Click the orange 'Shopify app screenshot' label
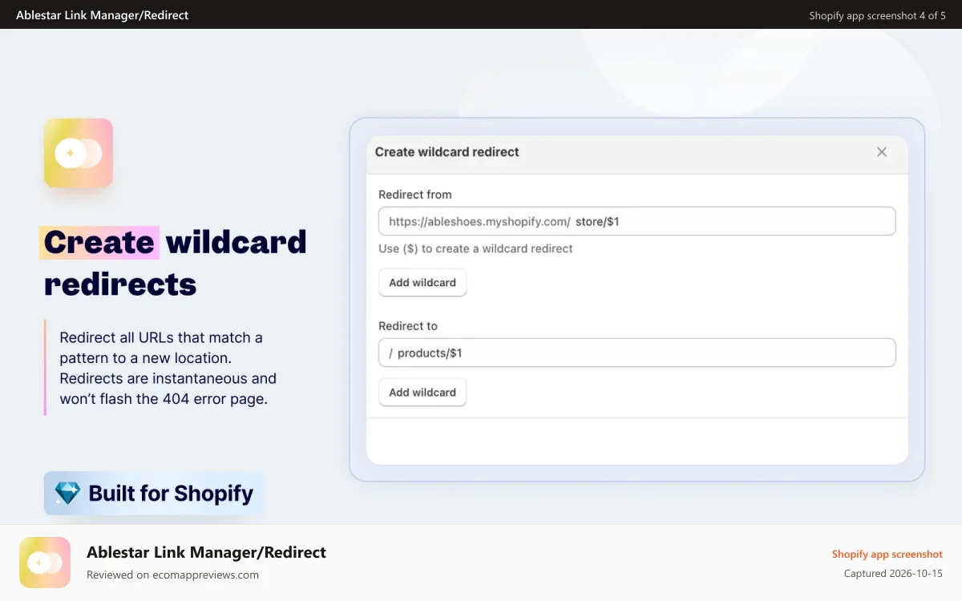This screenshot has width=962, height=601. coord(887,555)
